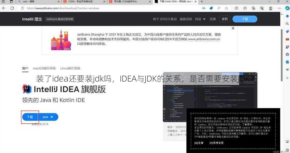Open the Settings and more ellipsis menu
Image resolution: width=290 pixels, height=153 pixels.
point(279,8)
